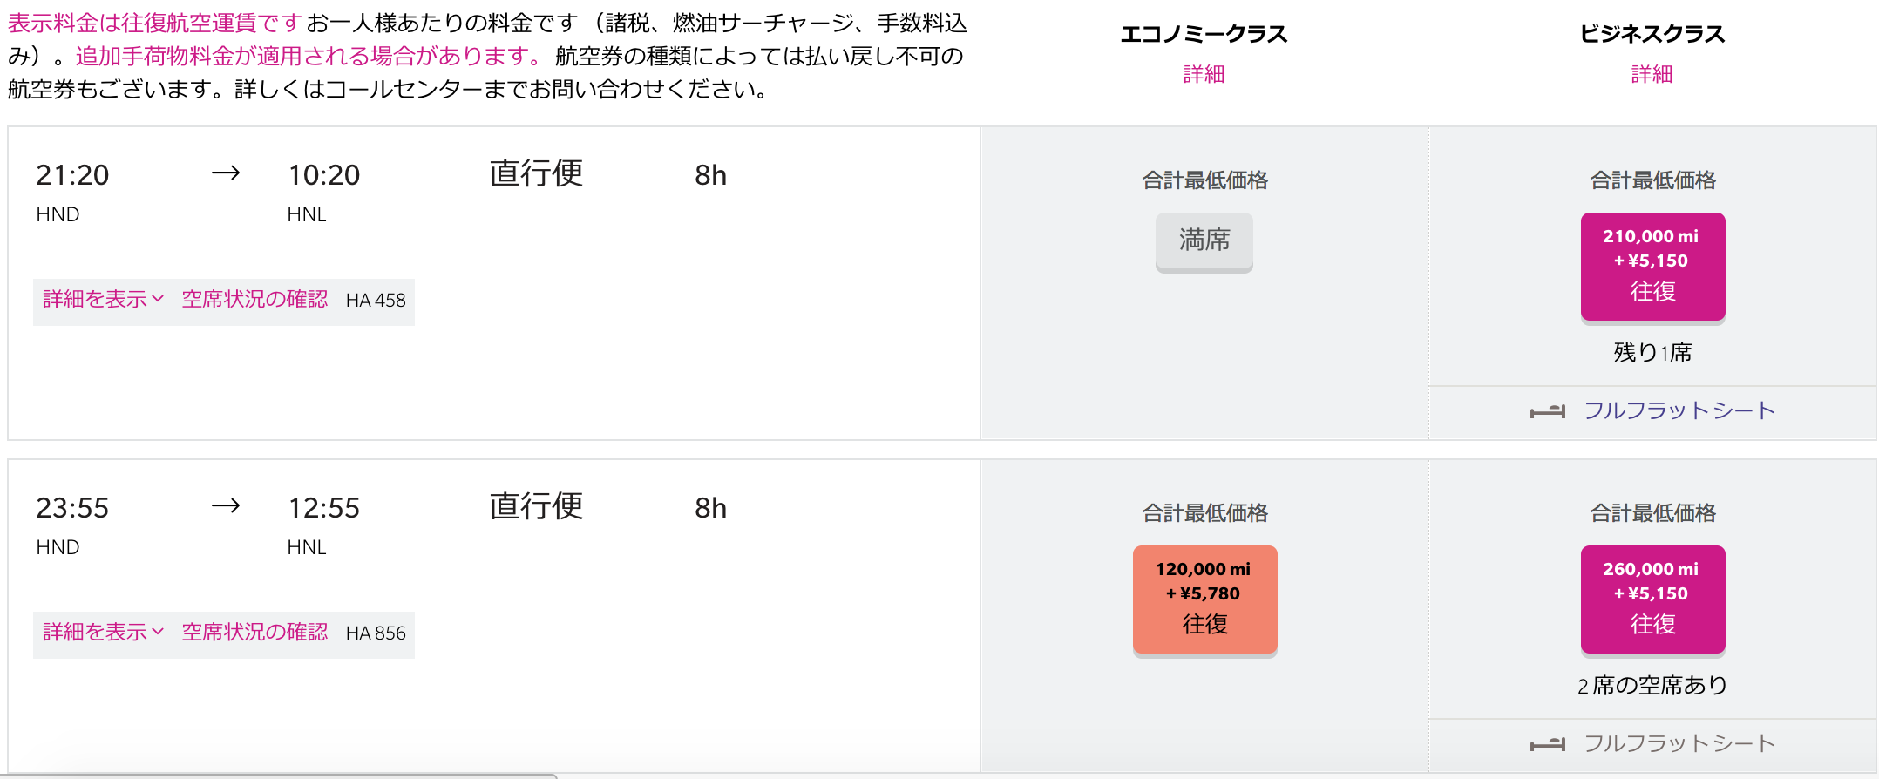Click the HA 458 flight number label
The image size is (1879, 779).
(376, 301)
